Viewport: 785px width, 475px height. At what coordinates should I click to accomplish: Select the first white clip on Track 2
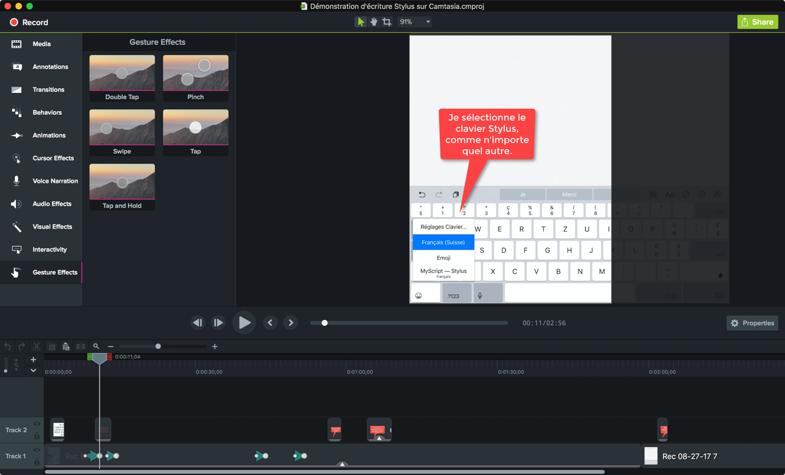(x=58, y=430)
